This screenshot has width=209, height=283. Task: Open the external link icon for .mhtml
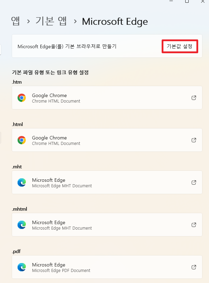pos(194,225)
